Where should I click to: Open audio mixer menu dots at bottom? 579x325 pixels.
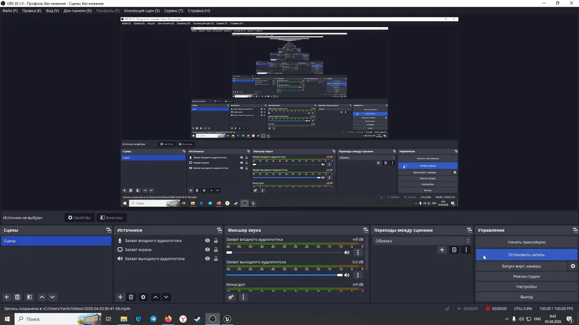243,297
